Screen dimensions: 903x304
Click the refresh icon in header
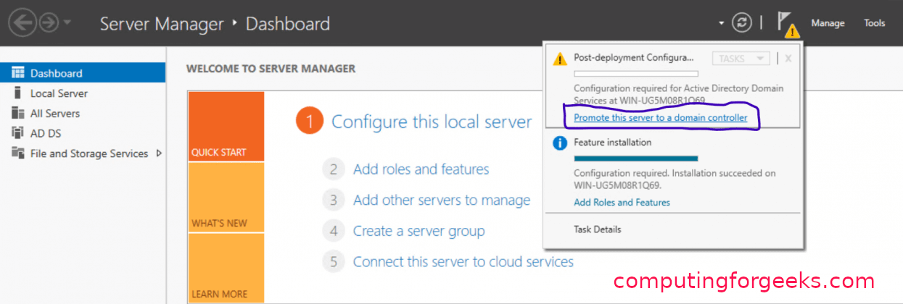coord(741,22)
